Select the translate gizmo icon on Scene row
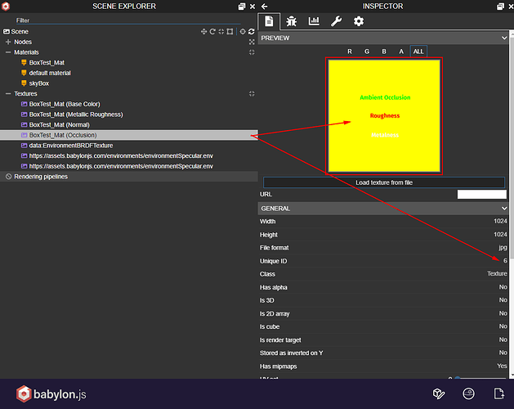 tap(203, 32)
